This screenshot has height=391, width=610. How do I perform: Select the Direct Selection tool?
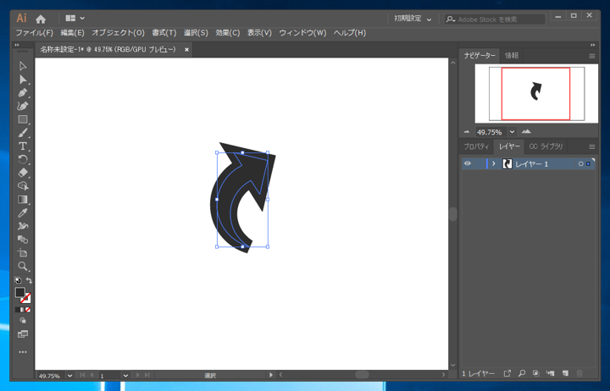(x=23, y=79)
